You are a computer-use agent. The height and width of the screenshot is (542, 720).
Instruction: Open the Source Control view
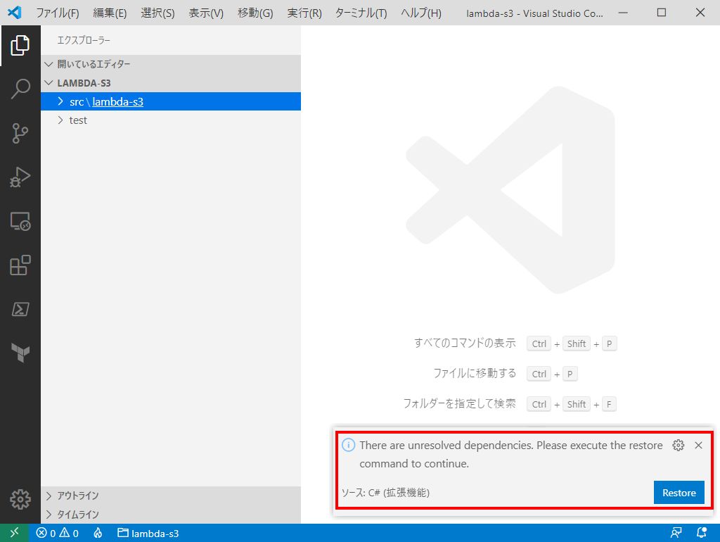click(20, 133)
